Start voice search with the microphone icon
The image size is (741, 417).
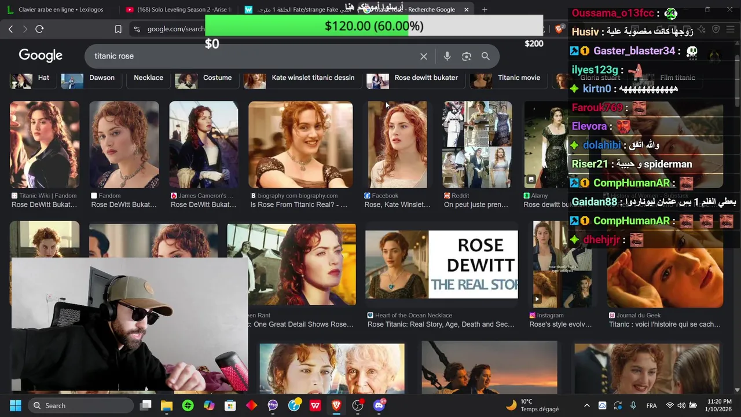[x=447, y=56]
